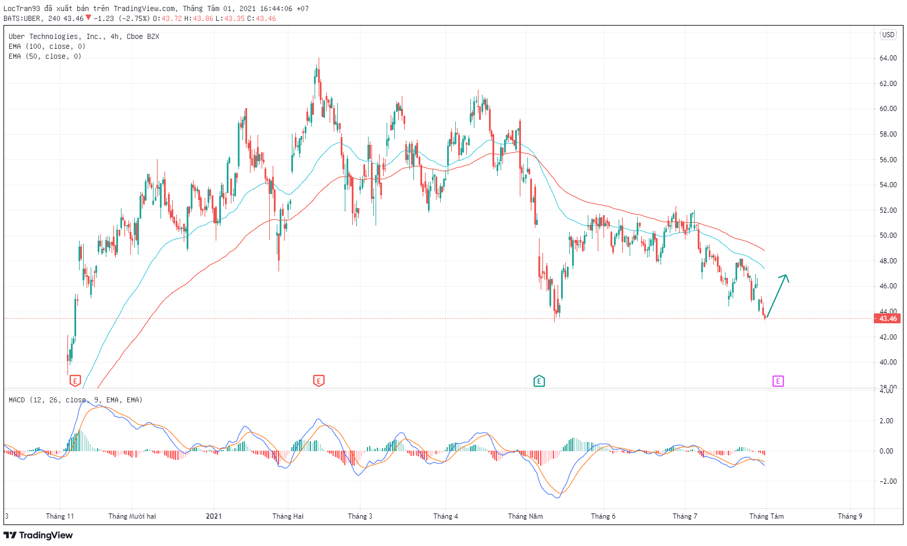The width and height of the screenshot is (907, 546).
Task: Click the 54.00 price axis label
Action: coord(888,185)
